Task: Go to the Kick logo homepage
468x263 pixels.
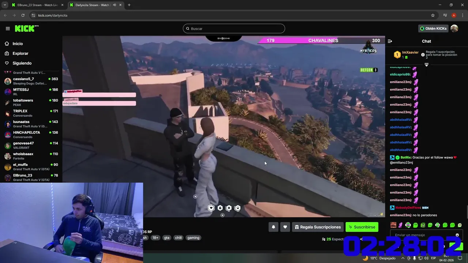Action: point(27,28)
